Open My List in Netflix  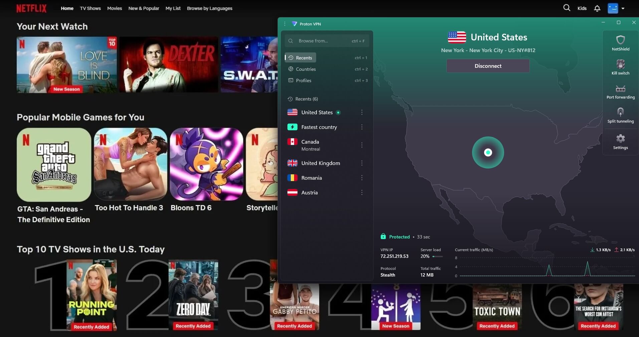173,8
